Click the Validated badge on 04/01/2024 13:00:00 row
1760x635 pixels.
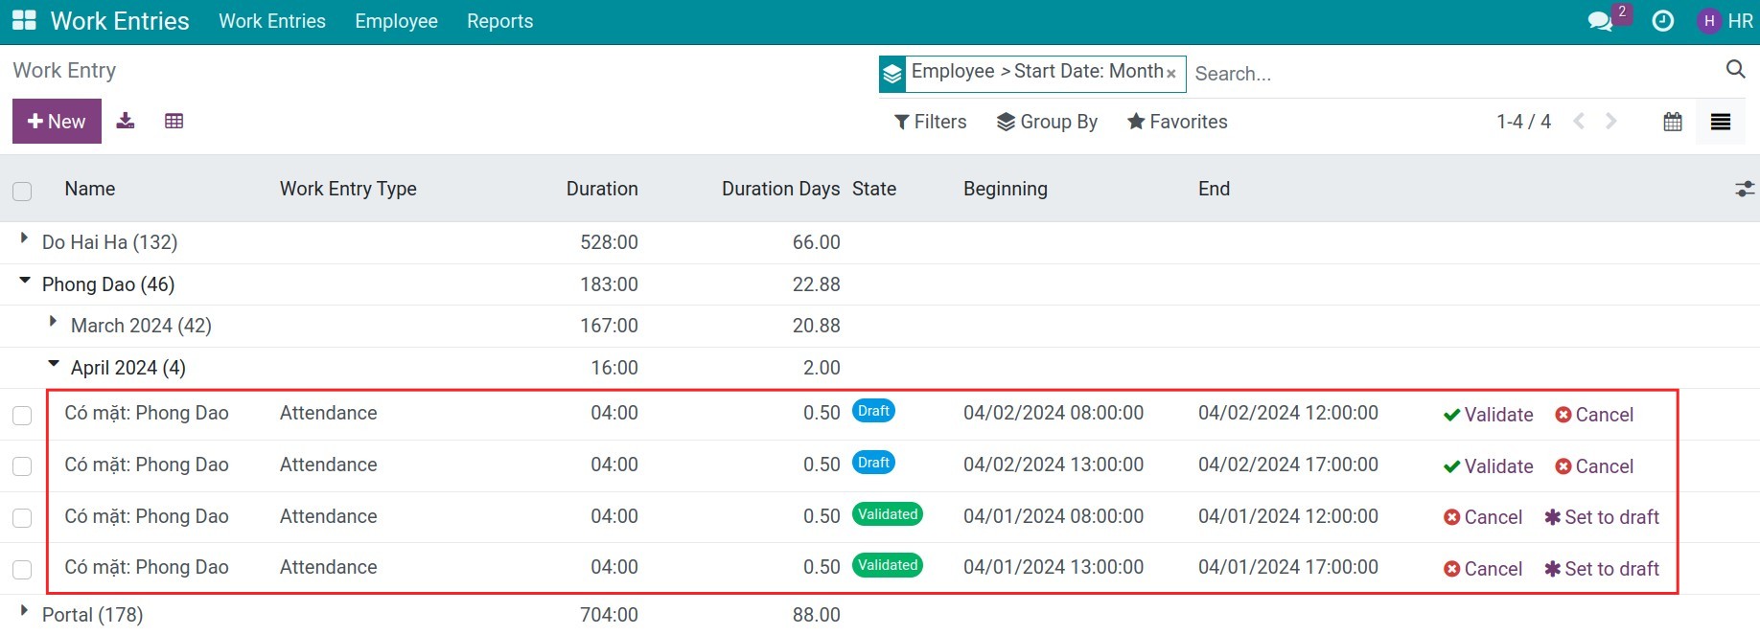(888, 565)
